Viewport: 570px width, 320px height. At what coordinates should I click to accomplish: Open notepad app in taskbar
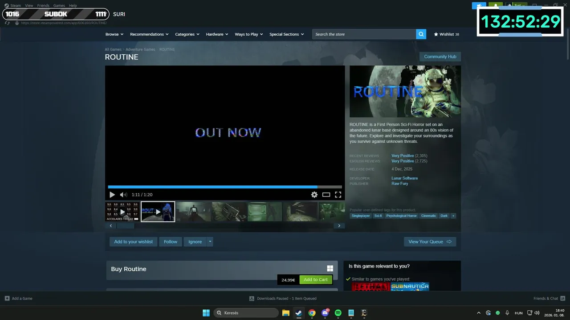pyautogui.click(x=351, y=313)
